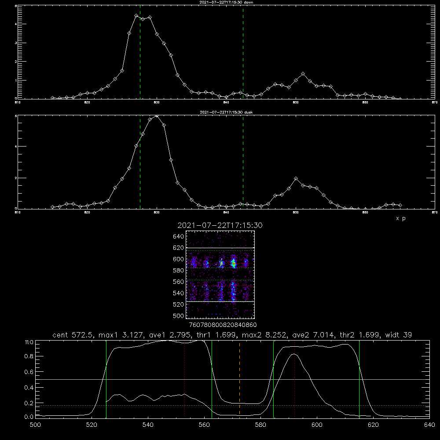Click the orange dashed center line in bottom plot

click(x=239, y=379)
